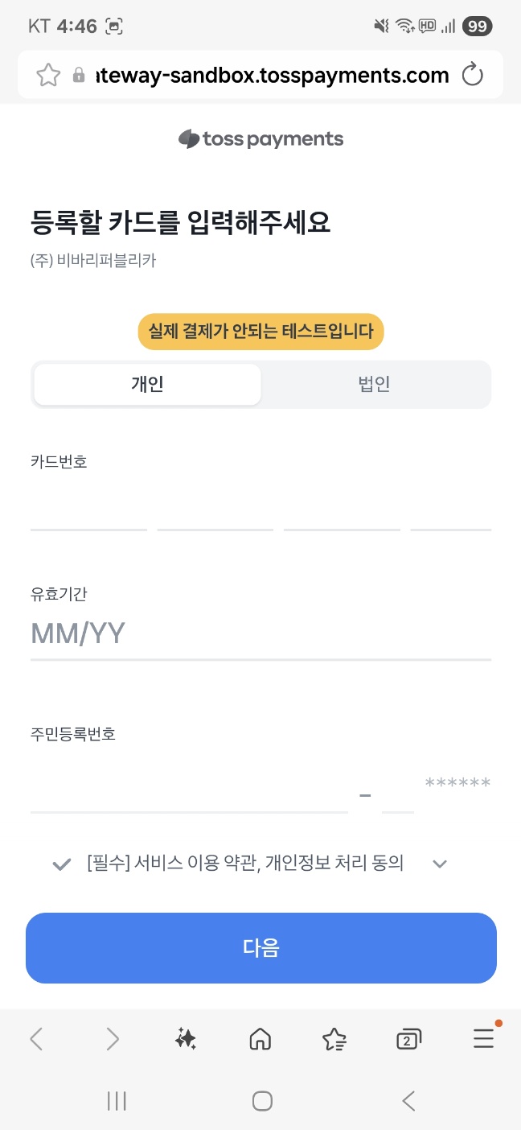Focus the 주민등록번호 front digits field
The image size is (521, 1130).
[x=189, y=790]
